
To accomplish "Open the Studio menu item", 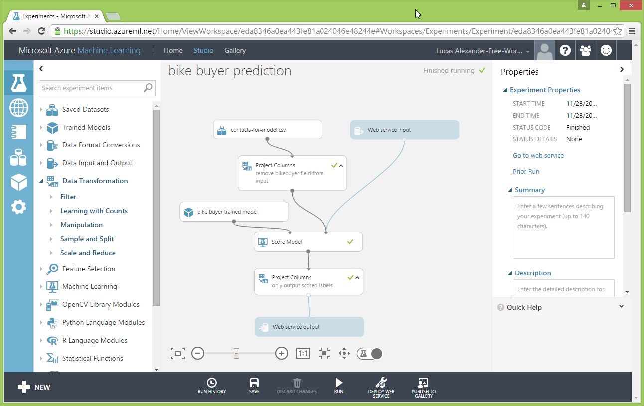I will click(203, 50).
